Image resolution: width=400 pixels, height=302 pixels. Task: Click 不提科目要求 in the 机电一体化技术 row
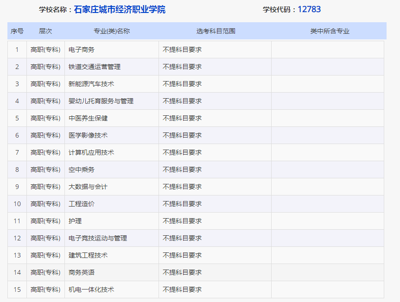click(x=182, y=289)
